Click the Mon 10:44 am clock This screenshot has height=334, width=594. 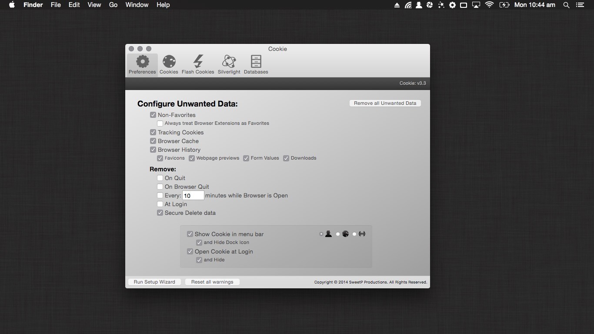point(535,5)
